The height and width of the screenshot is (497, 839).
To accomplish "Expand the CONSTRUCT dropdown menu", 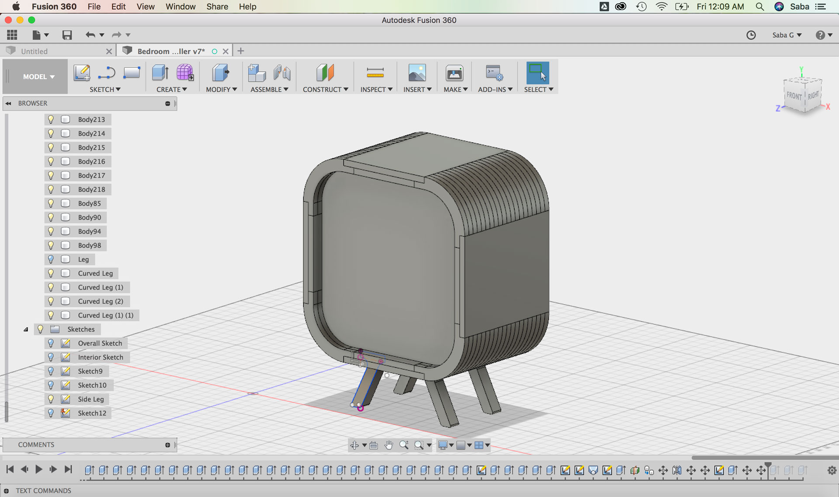I will [x=325, y=89].
